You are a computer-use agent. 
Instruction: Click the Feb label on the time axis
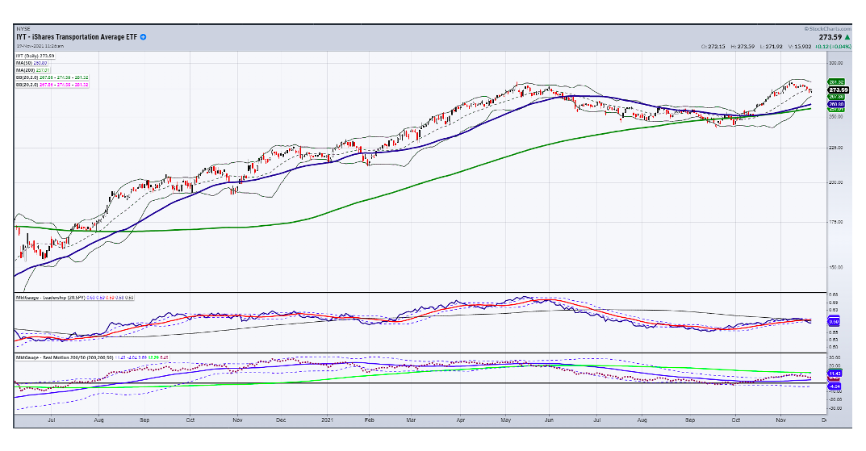click(370, 420)
